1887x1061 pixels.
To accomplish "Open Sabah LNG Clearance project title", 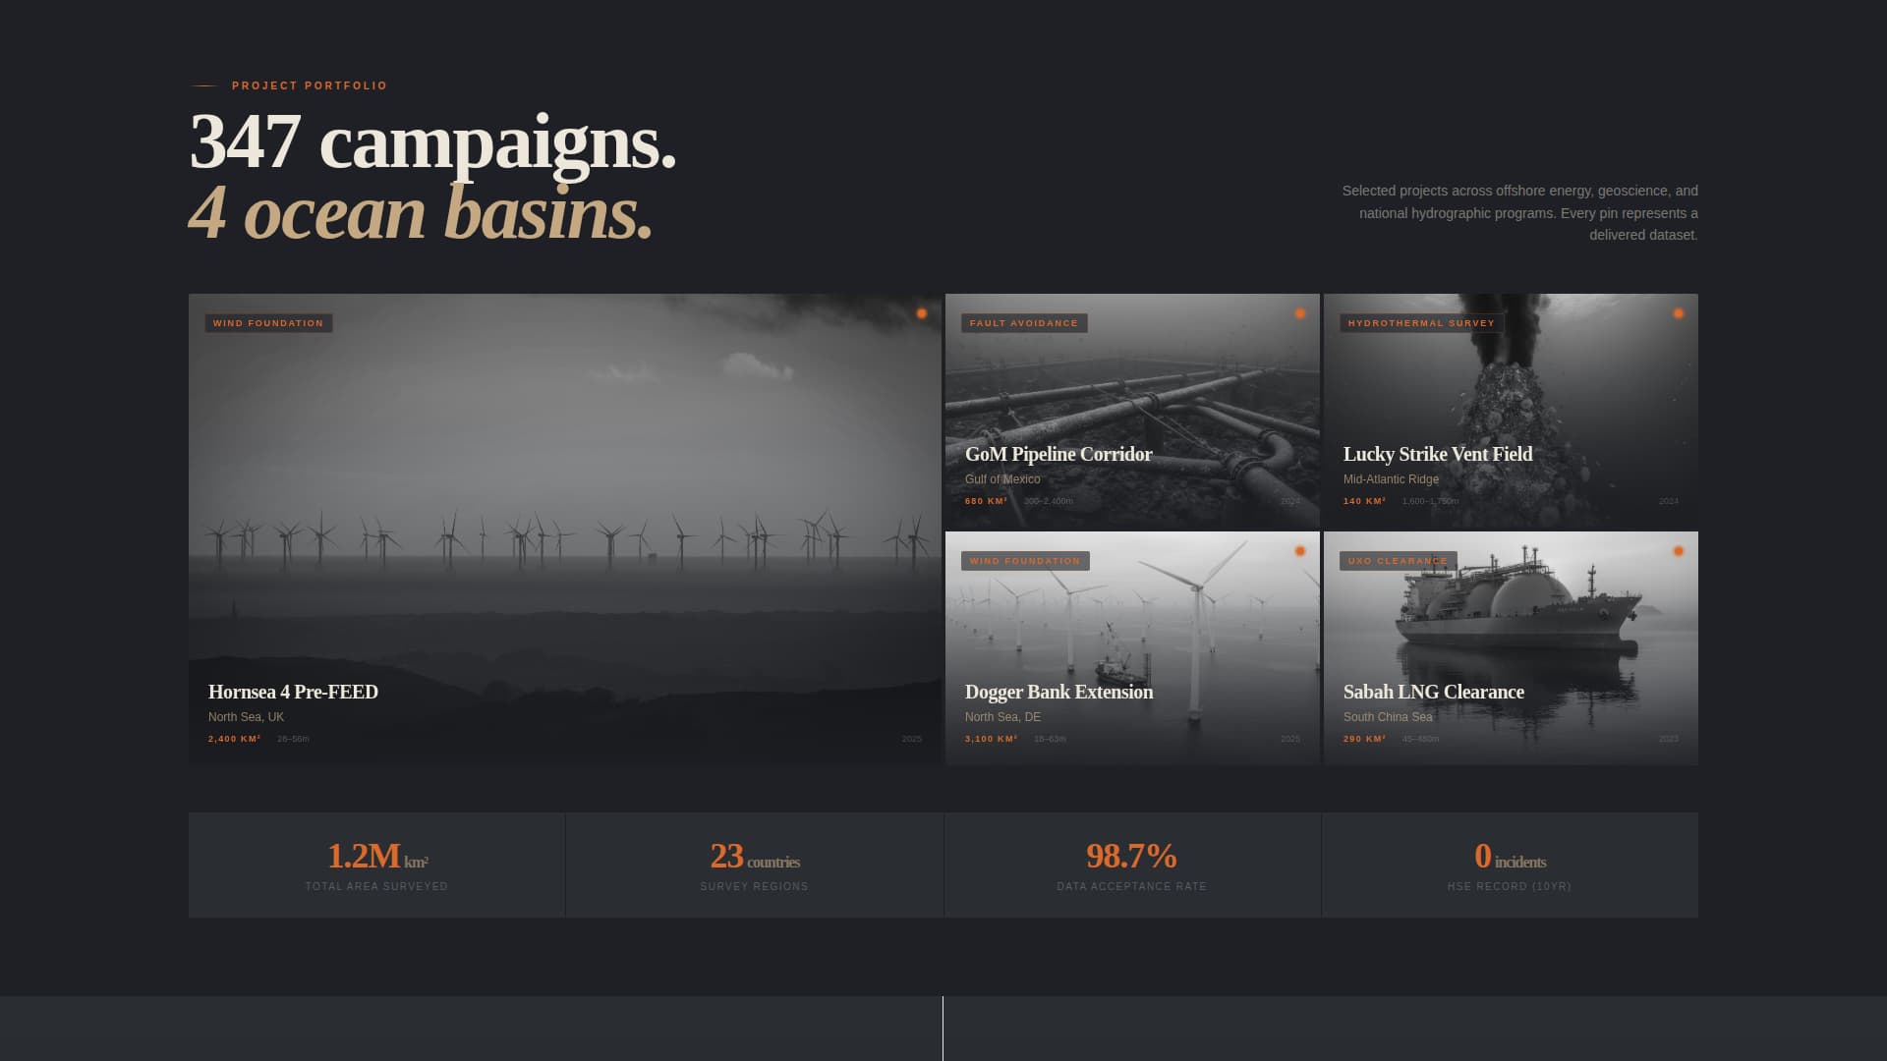I will pyautogui.click(x=1434, y=692).
